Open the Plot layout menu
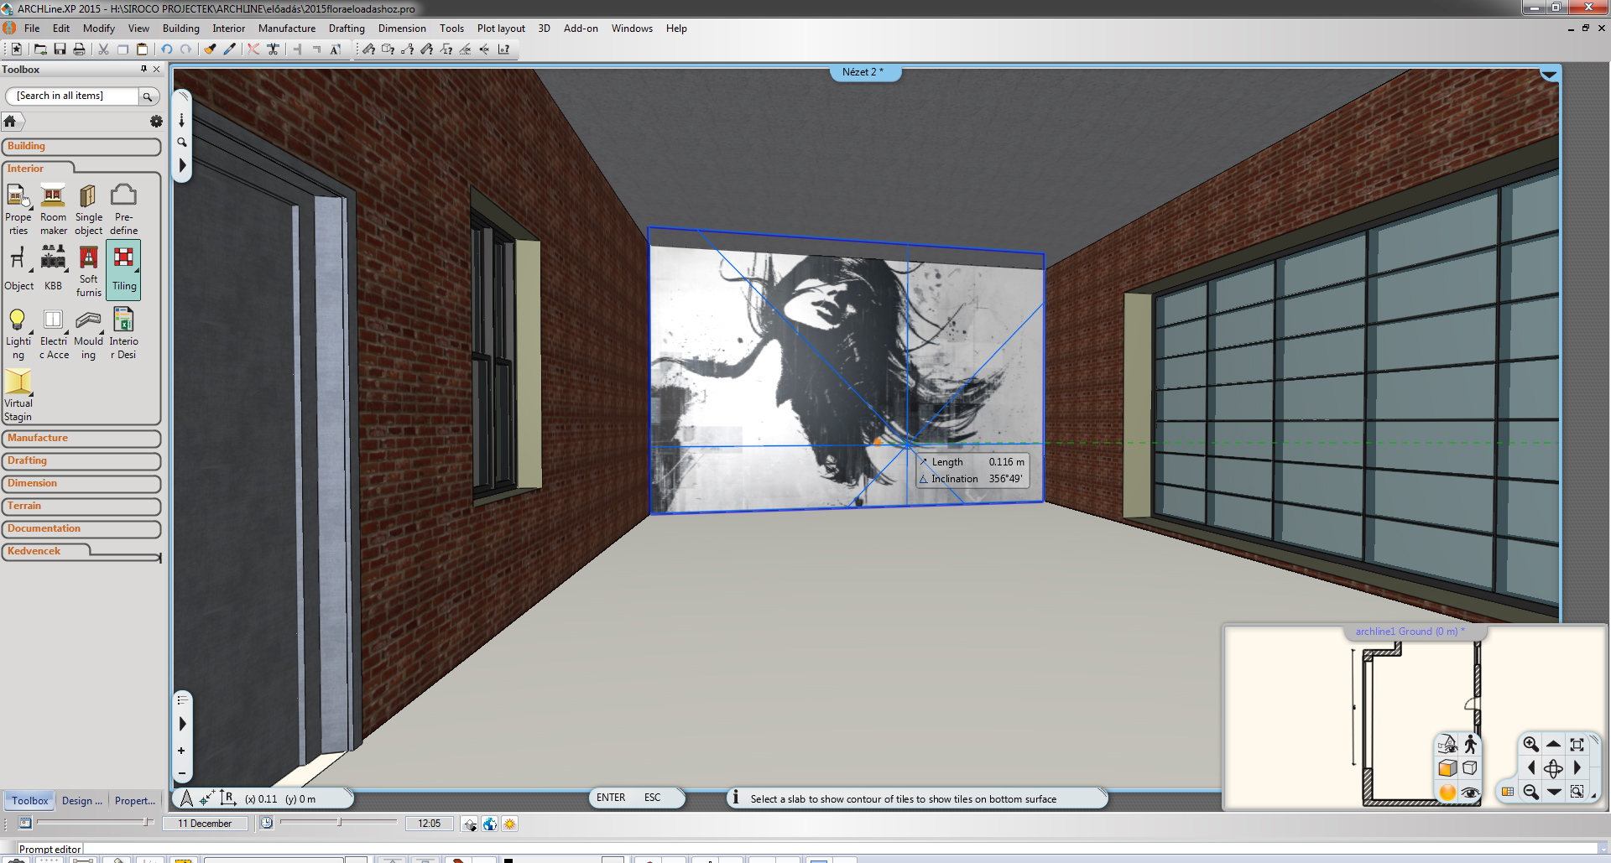Screen dimensions: 1611x863 pyautogui.click(x=501, y=29)
